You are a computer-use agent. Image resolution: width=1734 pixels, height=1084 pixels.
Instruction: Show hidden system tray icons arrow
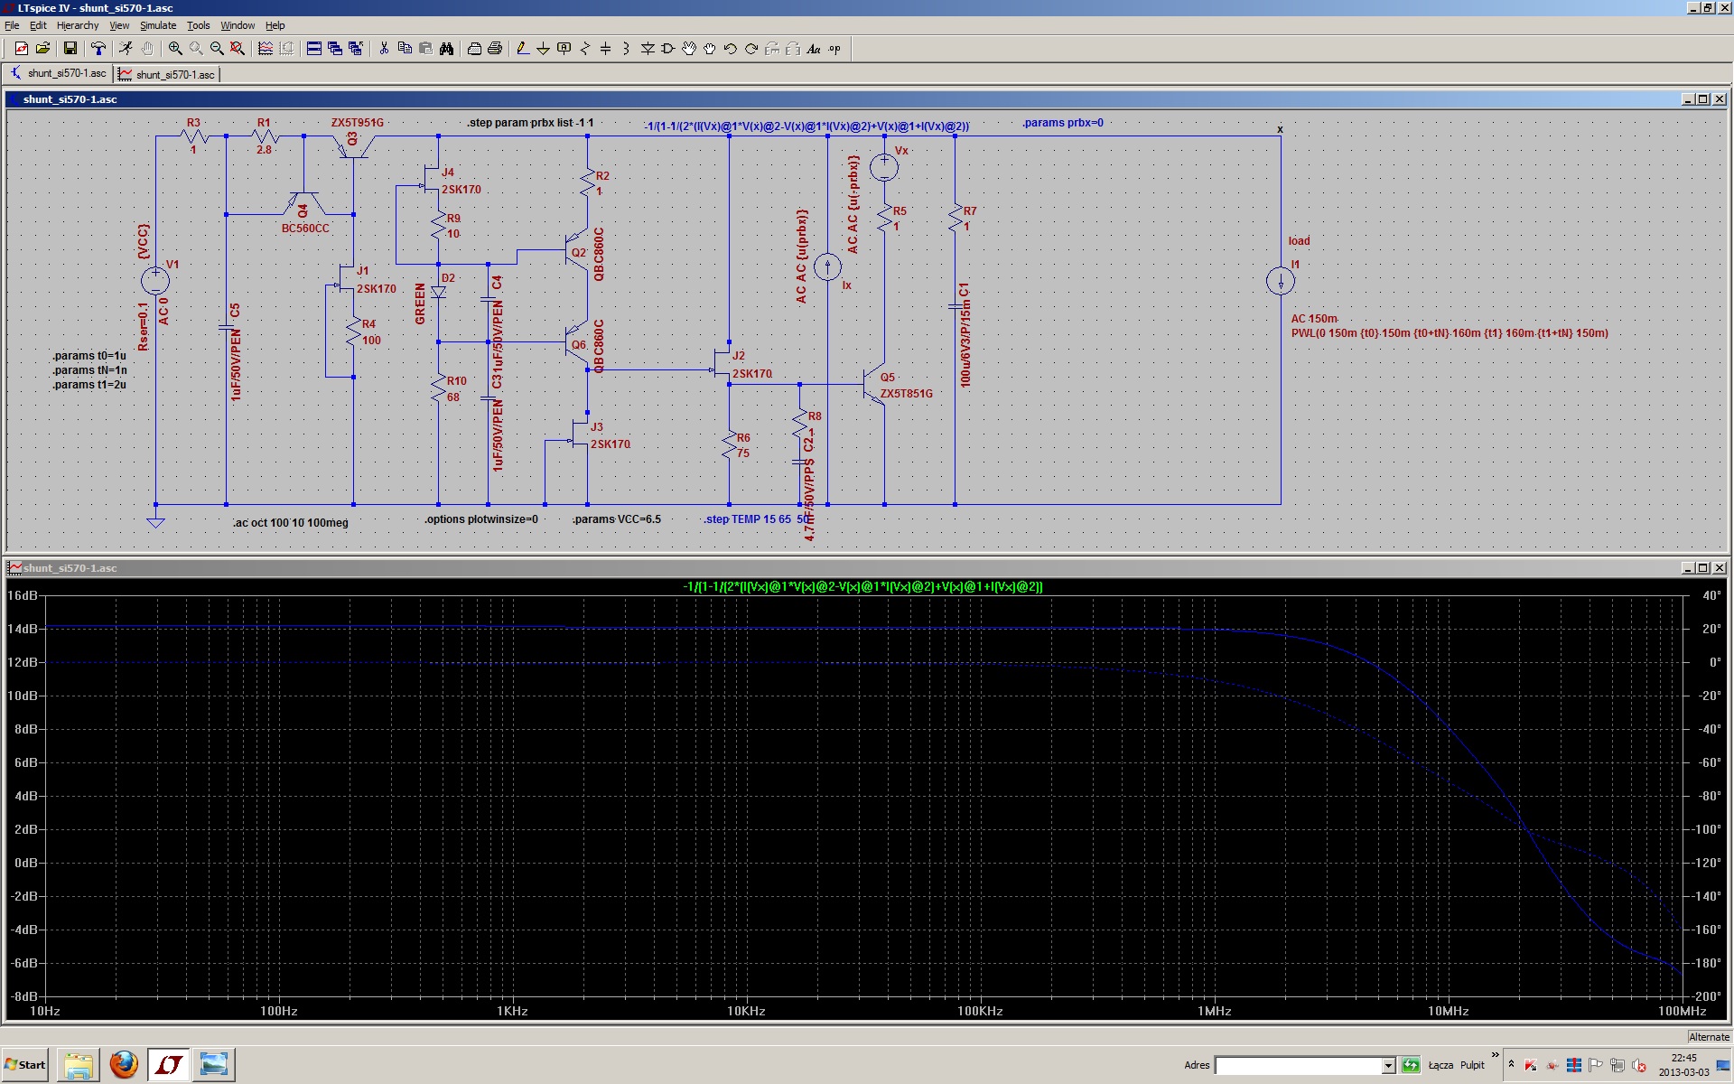point(1511,1065)
